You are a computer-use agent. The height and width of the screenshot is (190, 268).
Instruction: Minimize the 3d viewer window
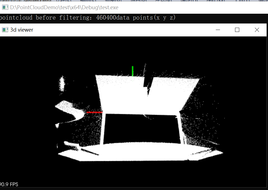pyautogui.click(x=218, y=30)
